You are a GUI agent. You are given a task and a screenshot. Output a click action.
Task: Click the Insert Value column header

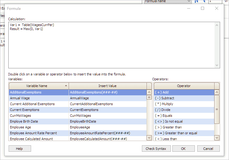point(107,86)
